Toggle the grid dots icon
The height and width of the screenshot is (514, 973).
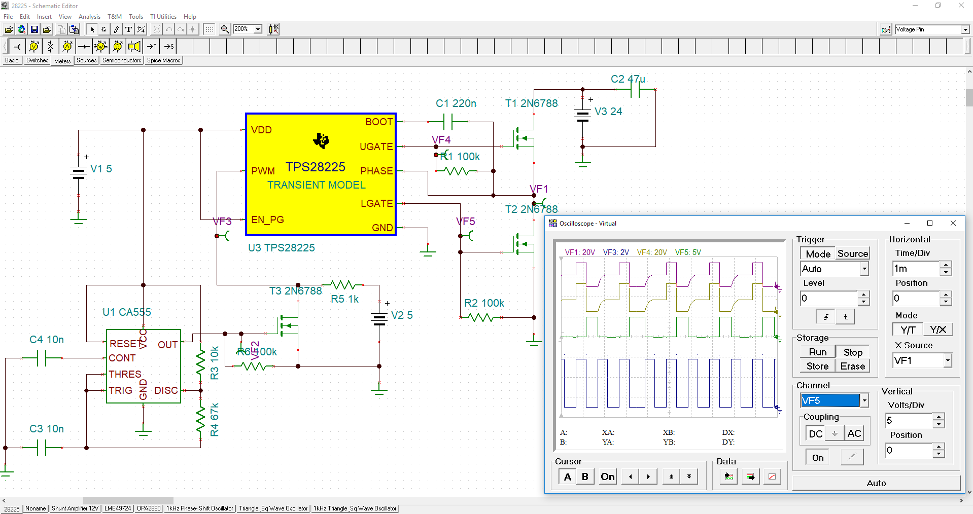[x=210, y=29]
